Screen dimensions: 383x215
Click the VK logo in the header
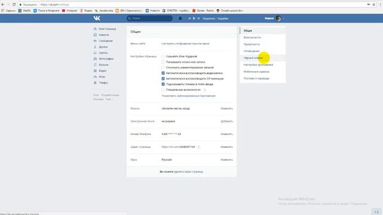click(97, 19)
